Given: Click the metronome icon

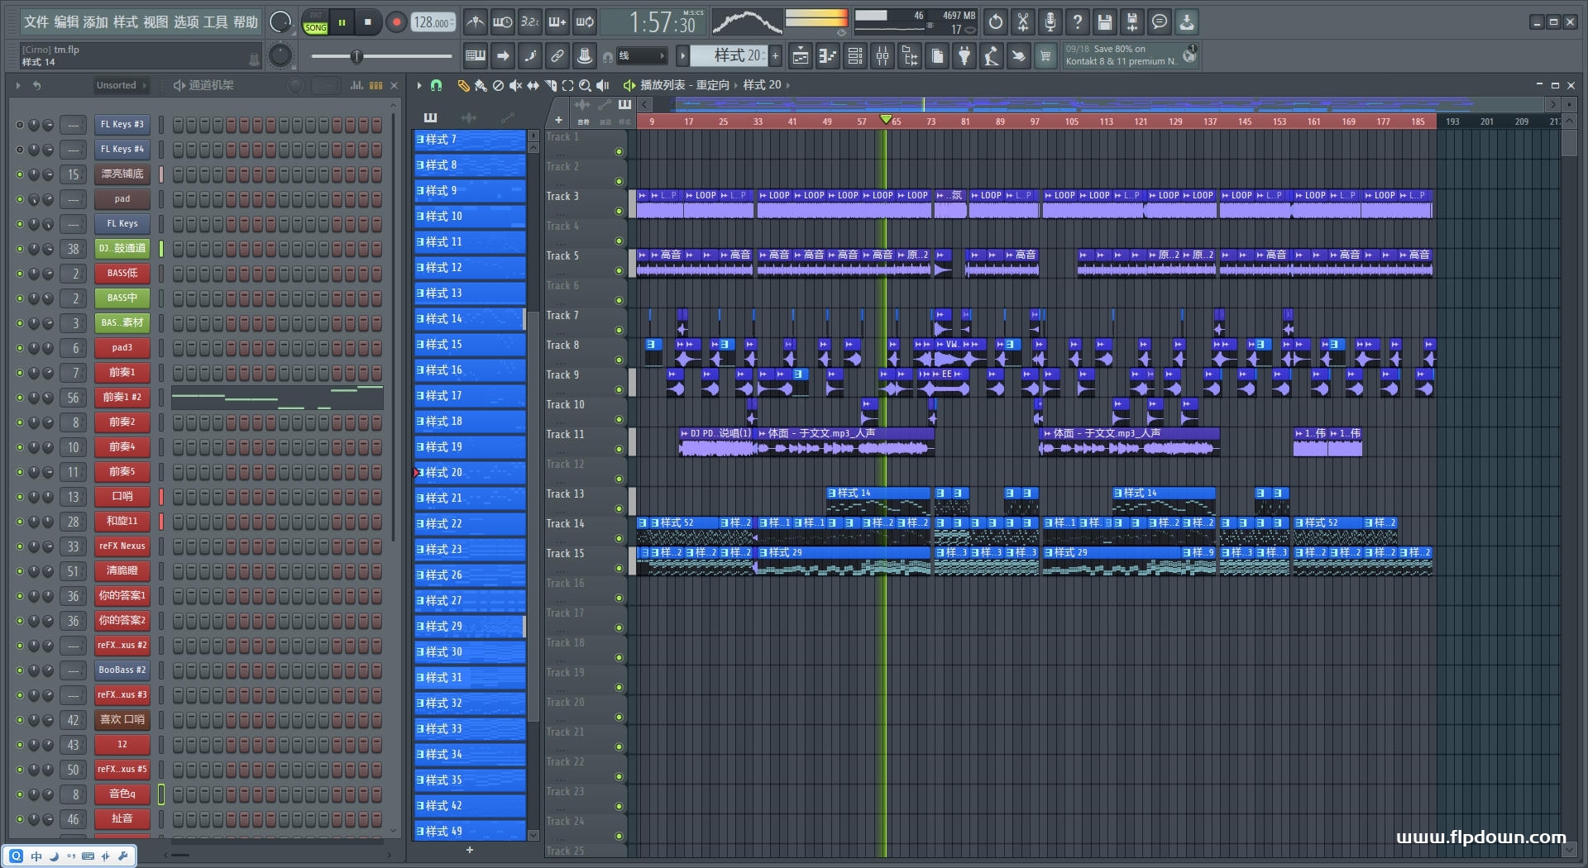Looking at the screenshot, I should tap(475, 22).
